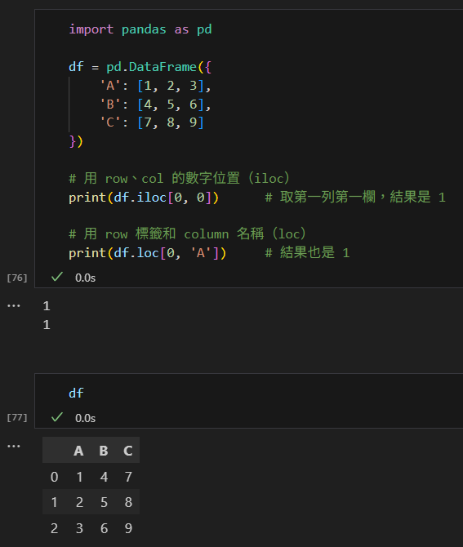
Task: Click value 3 in column A of table
Action: pos(79,528)
